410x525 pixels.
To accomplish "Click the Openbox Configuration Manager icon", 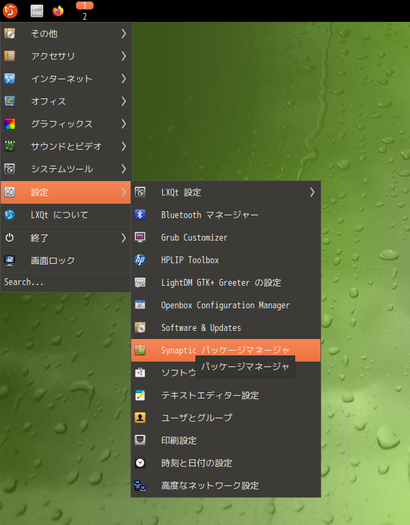I will pyautogui.click(x=140, y=305).
